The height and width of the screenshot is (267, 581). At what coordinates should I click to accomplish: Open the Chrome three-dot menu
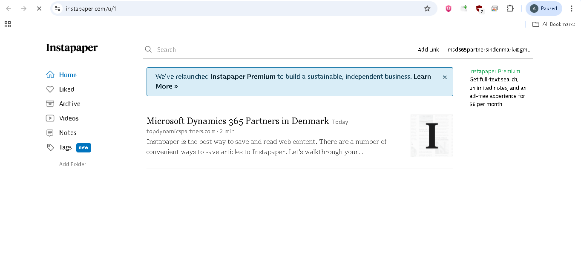[x=572, y=9]
